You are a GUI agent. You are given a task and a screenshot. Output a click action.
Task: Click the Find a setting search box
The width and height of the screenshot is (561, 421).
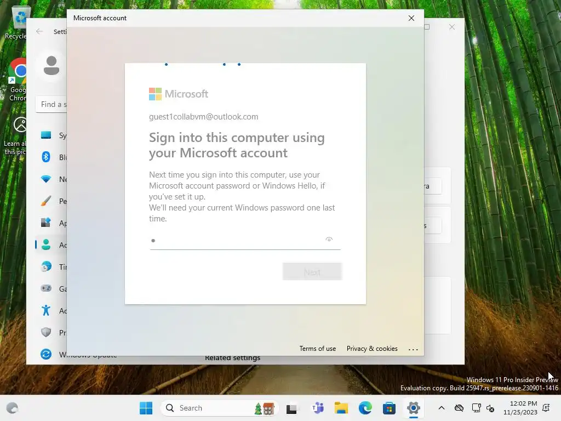(51, 105)
